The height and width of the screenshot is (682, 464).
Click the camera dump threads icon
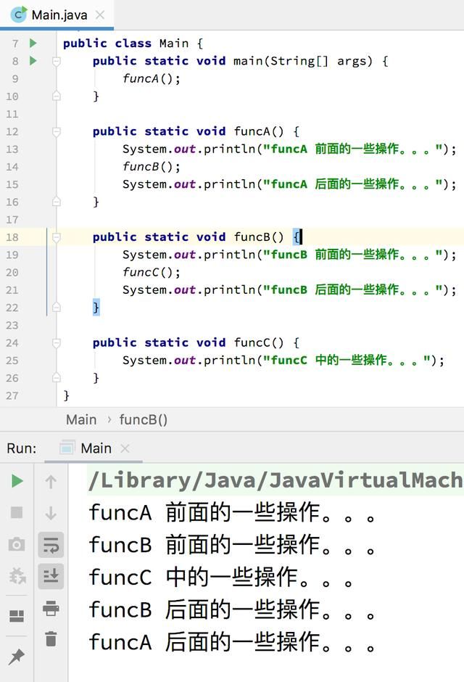pos(17,544)
